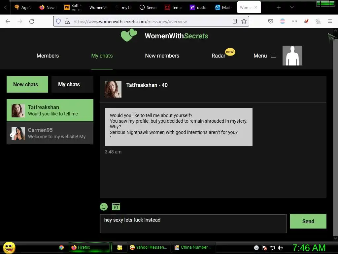
Task: Click the flag action center tray icon
Action: pyautogui.click(x=264, y=248)
